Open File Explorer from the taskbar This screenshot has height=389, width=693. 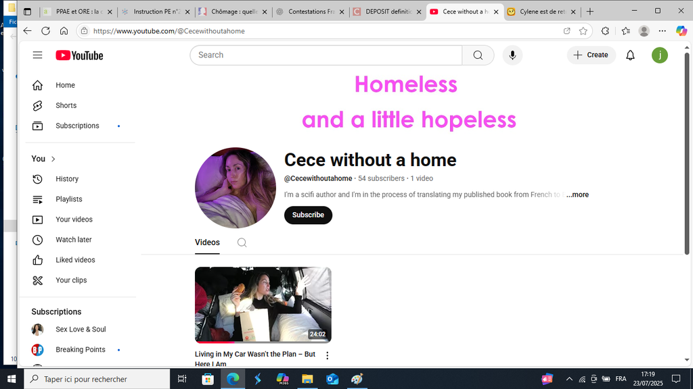(x=307, y=379)
